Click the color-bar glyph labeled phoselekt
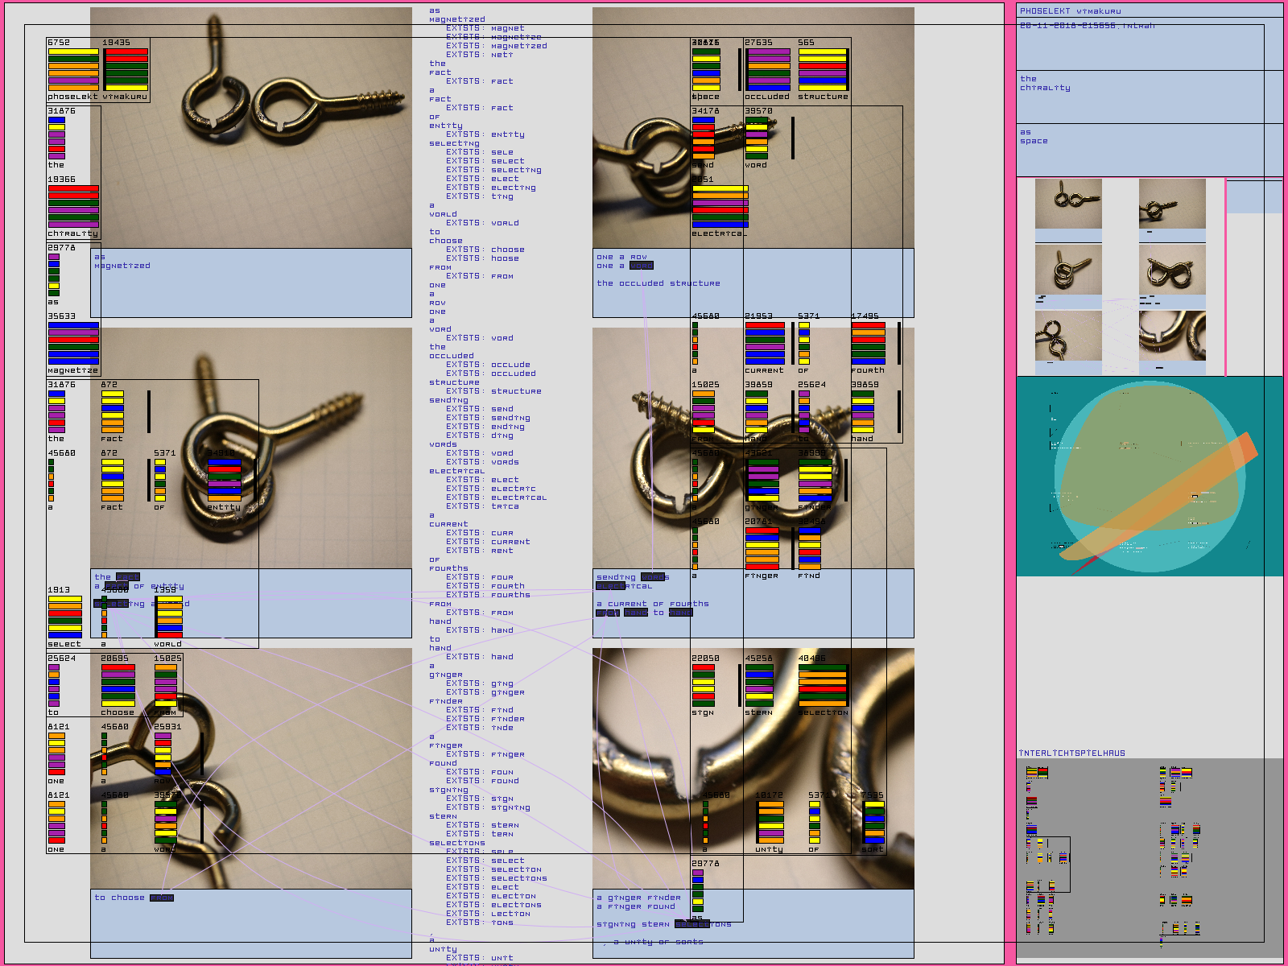The image size is (1288, 966). [x=73, y=69]
